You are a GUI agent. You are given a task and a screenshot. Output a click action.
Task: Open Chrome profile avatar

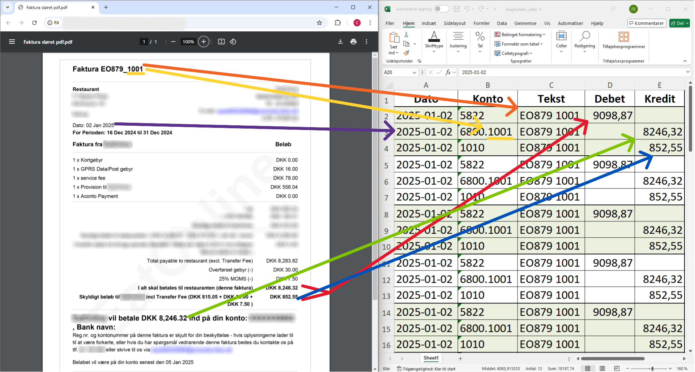coord(357,23)
